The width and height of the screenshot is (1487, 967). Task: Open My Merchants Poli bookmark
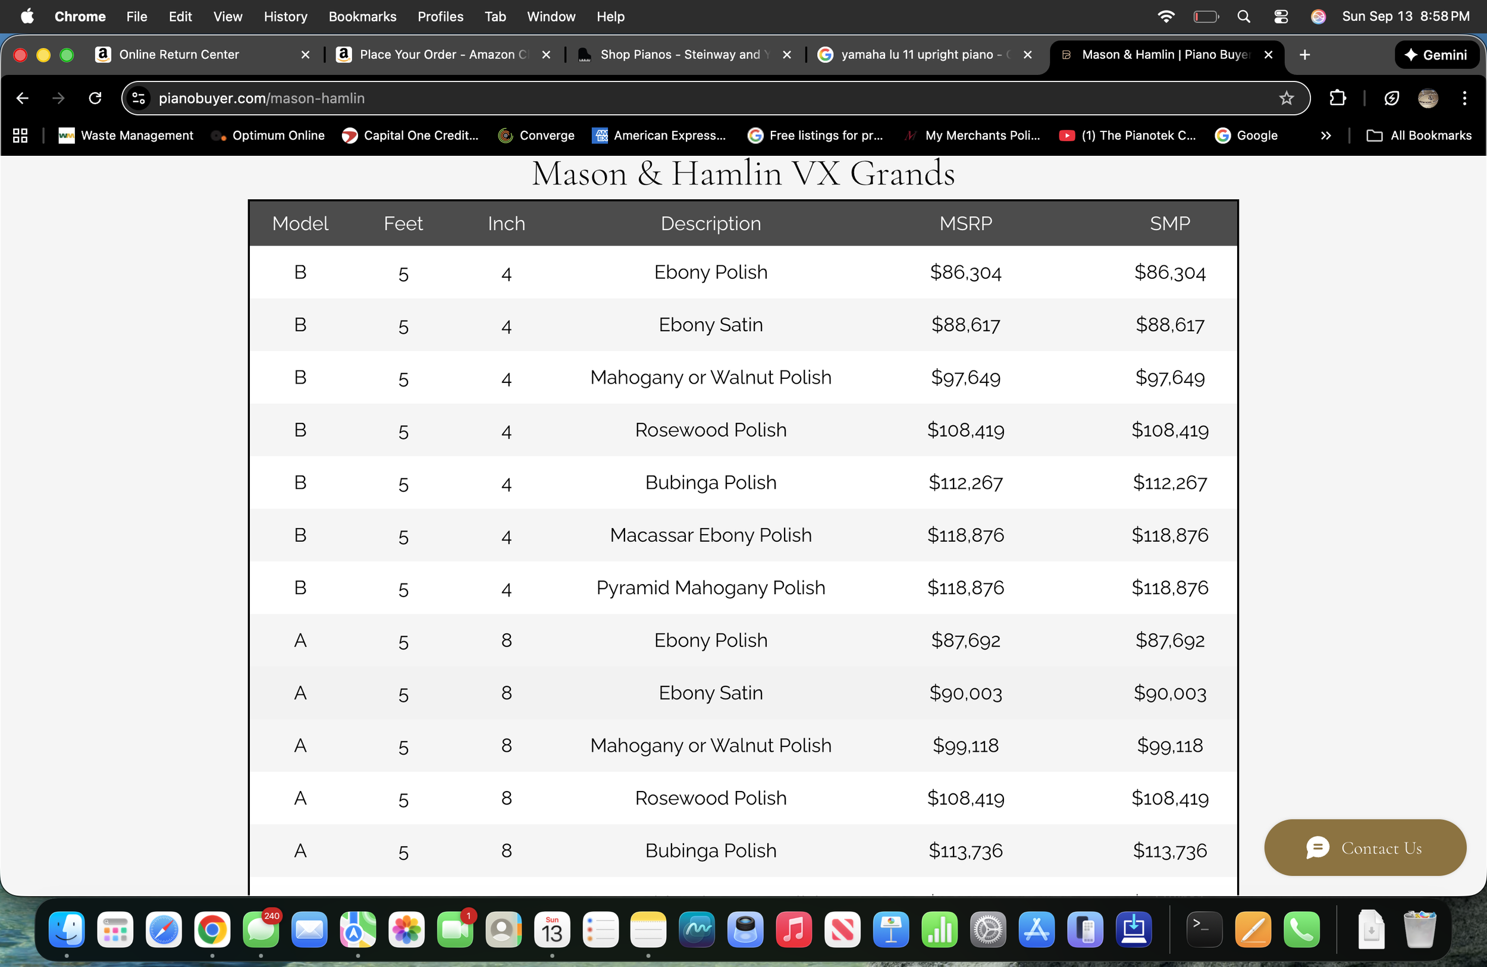[x=972, y=136]
